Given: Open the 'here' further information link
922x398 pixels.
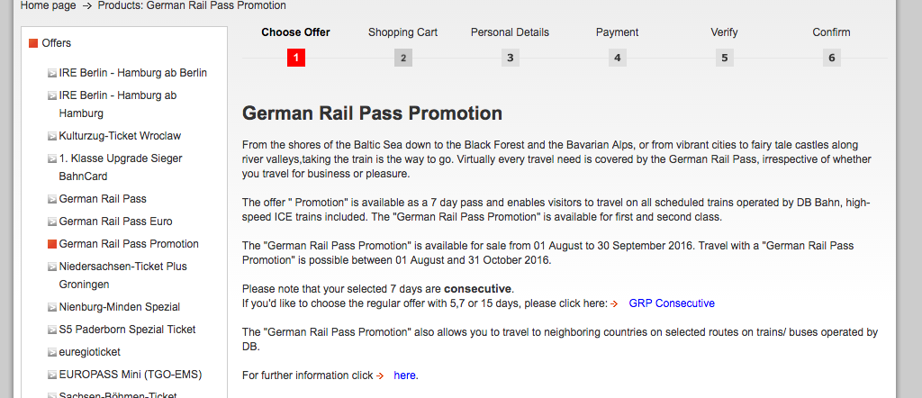Looking at the screenshot, I should coord(404,375).
